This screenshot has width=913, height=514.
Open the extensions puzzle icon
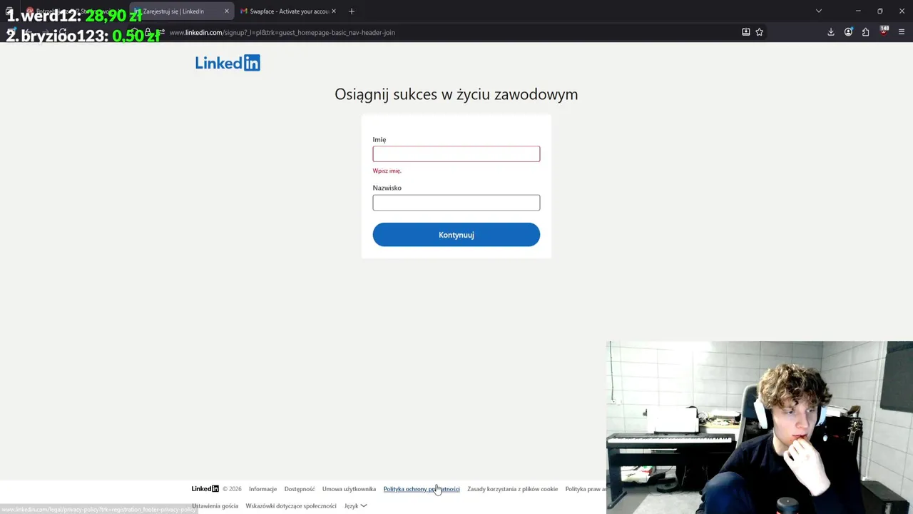click(x=865, y=32)
